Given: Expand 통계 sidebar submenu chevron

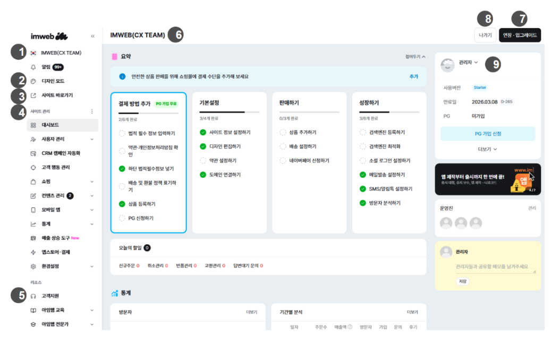Looking at the screenshot, I should [92, 224].
